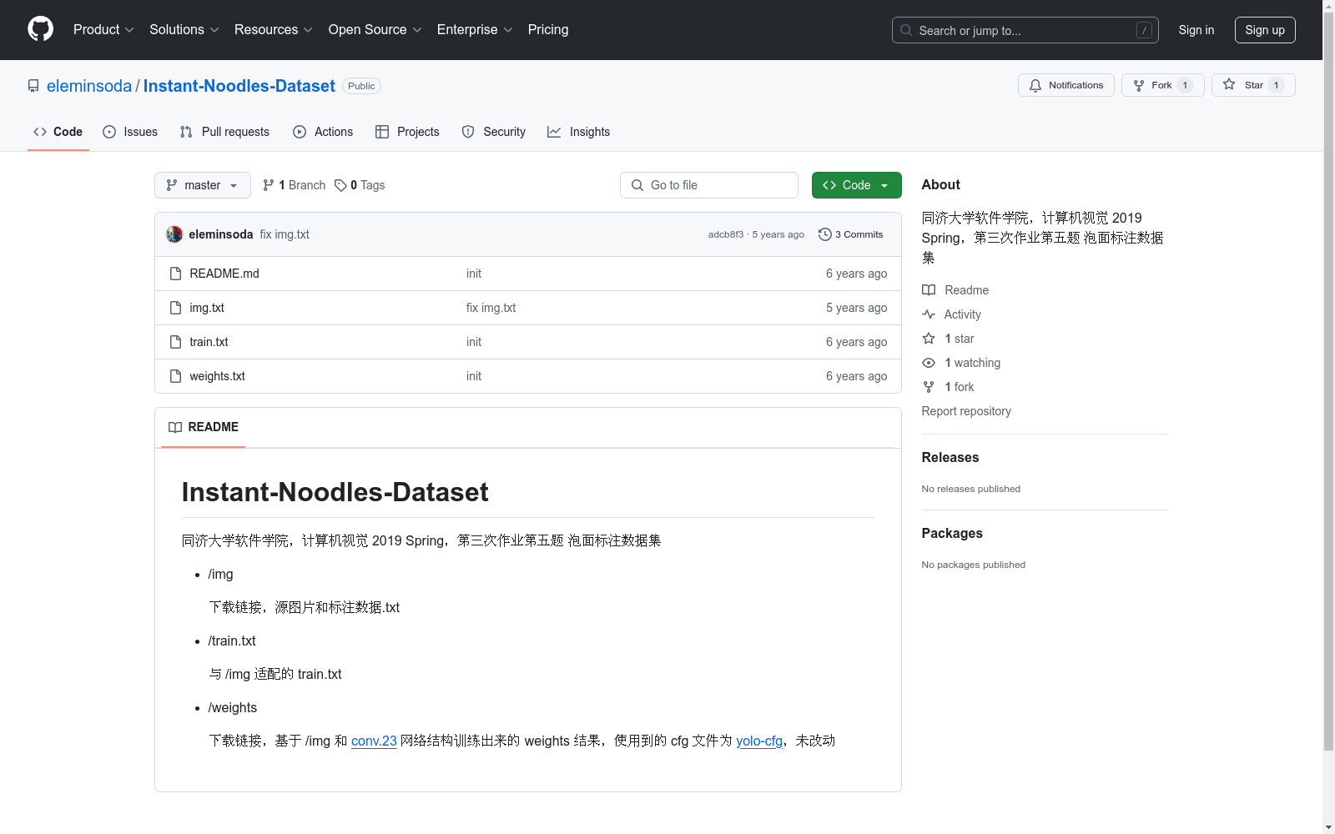Viewport: 1335px width, 834px height.
Task: Click the eleminsoda avatar image
Action: 174,234
